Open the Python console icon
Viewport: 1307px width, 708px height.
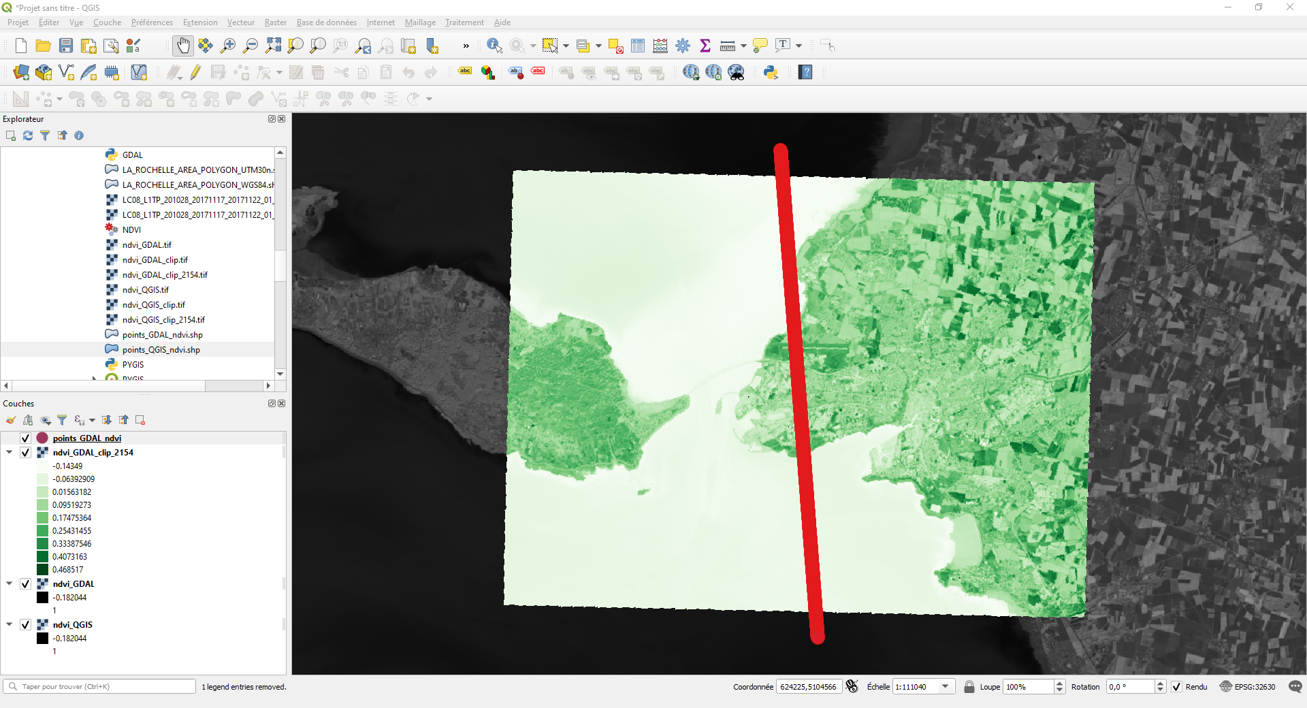pyautogui.click(x=771, y=72)
